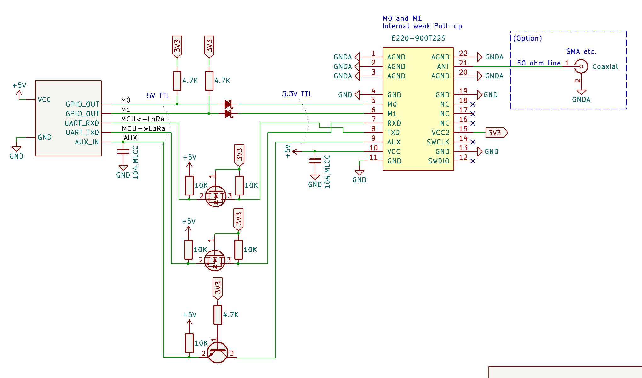Click the no-connect mark on SWCLK pin 14

[473, 142]
